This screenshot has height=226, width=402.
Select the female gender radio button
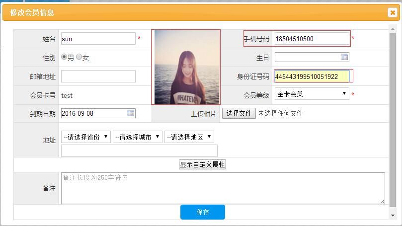pyautogui.click(x=79, y=57)
